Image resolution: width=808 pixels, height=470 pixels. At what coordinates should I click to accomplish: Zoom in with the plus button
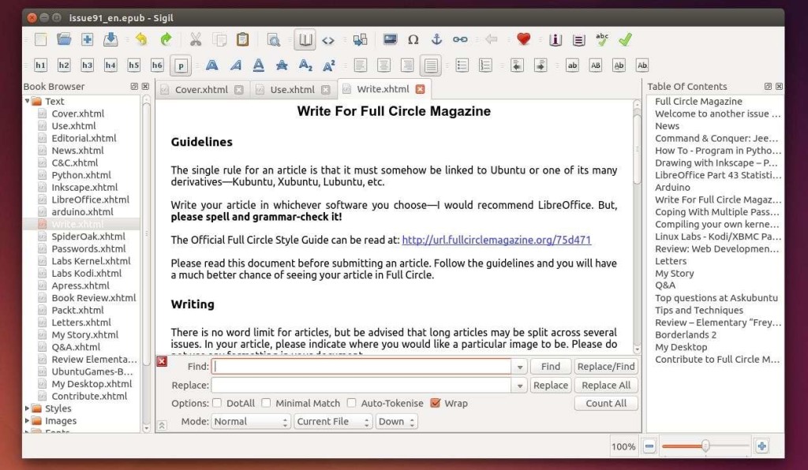[x=761, y=446]
